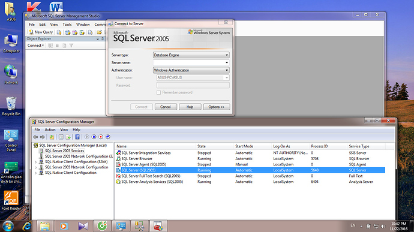Open the Tools menu in Management Studio
Viewport: 414px width, 232px height.
[x=67, y=25]
